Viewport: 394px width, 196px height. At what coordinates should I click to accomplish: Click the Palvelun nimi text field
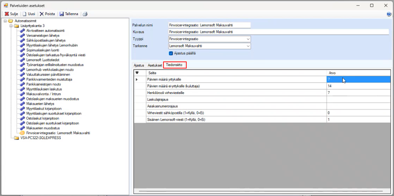pyautogui.click(x=209, y=25)
